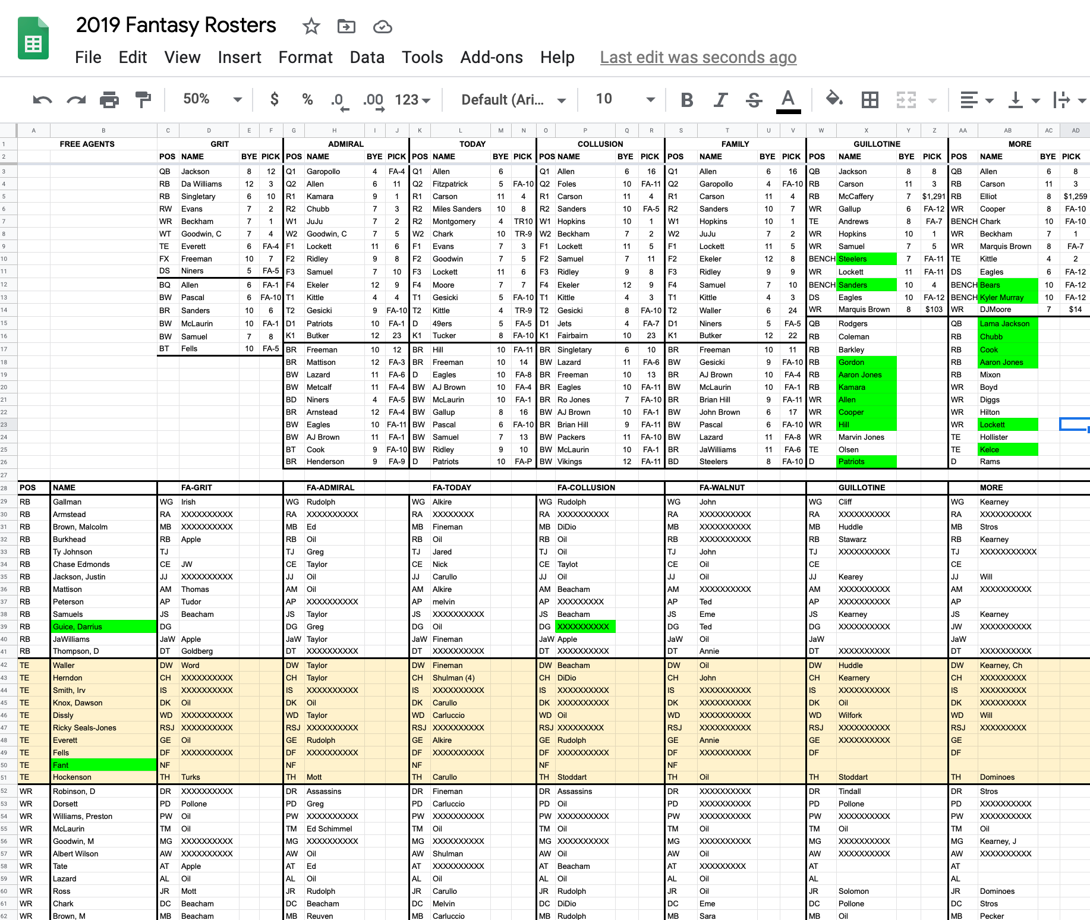
Task: Open the Insert menu
Action: (x=240, y=57)
